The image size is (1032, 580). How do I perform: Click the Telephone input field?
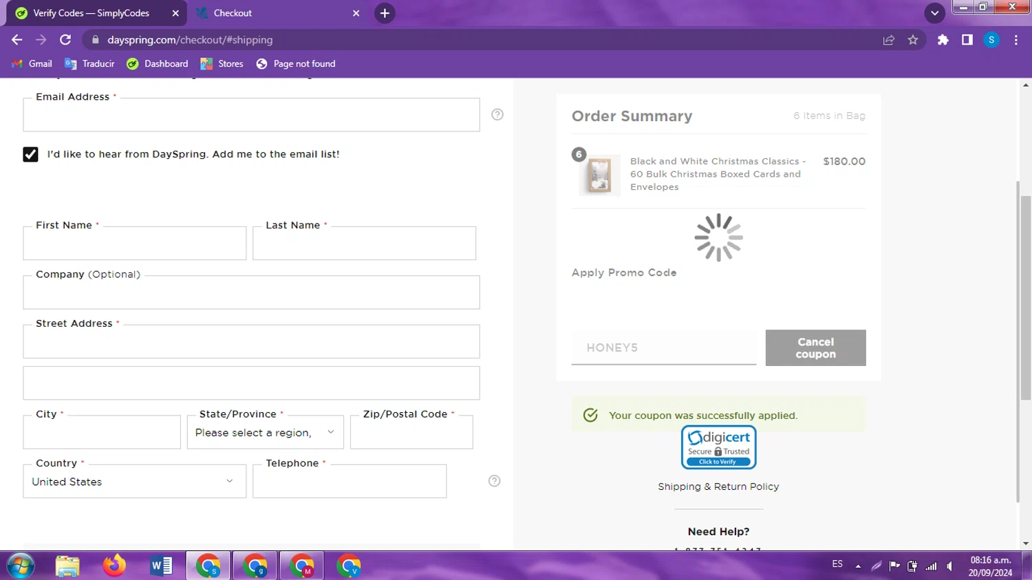pyautogui.click(x=350, y=482)
